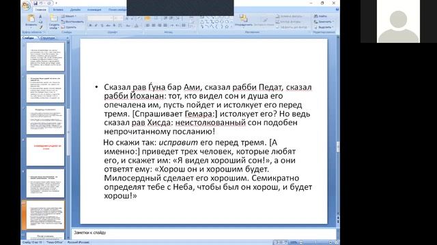
Task: Switch to the Анимация ribbon tab
Action: click(x=94, y=10)
